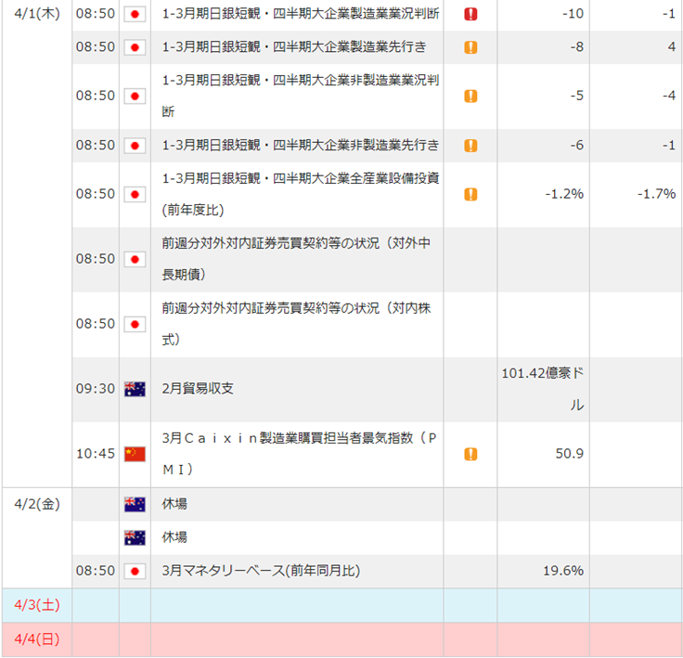Click the orange importance icon for 大企業非製造業先行き
The height and width of the screenshot is (658, 683).
(470, 145)
